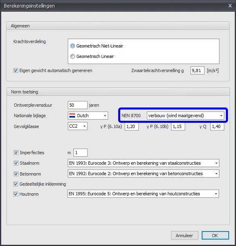Toggle the Betonnorm checkbox
Image resolution: width=236 pixels, height=246 pixels.
(16, 174)
